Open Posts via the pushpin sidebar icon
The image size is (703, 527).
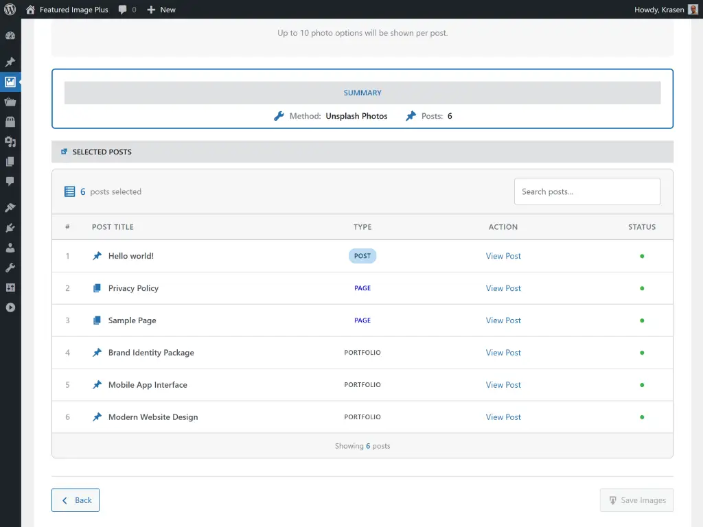click(x=10, y=62)
